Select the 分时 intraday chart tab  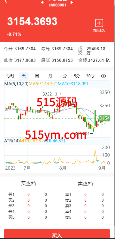pos(10,76)
